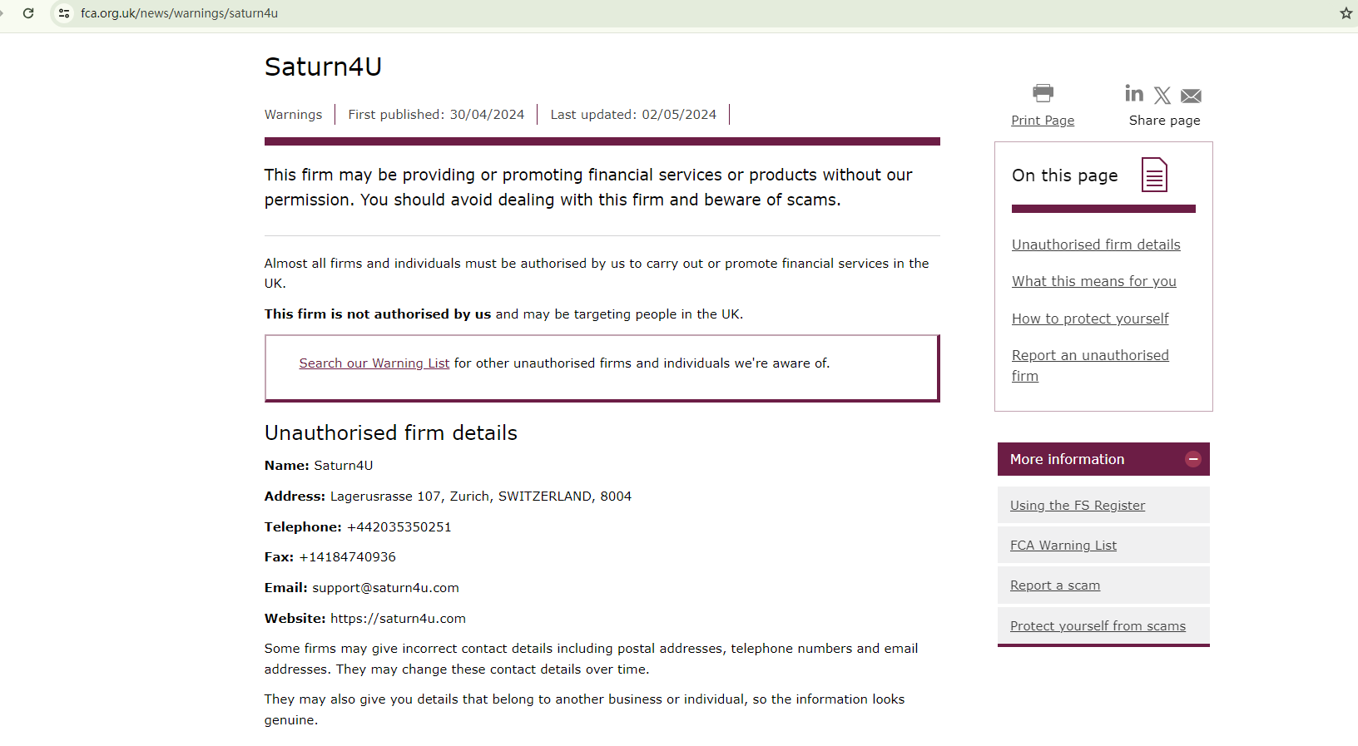Share page on LinkedIn
Image resolution: width=1358 pixels, height=746 pixels.
pyautogui.click(x=1134, y=93)
